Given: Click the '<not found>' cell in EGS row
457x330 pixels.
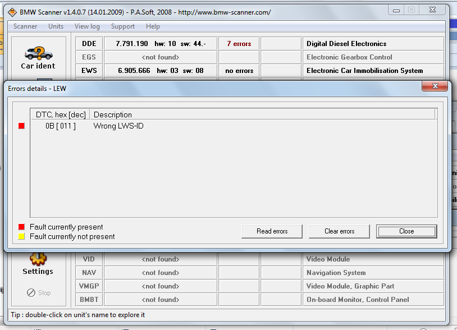Looking at the screenshot, I should pos(161,57).
